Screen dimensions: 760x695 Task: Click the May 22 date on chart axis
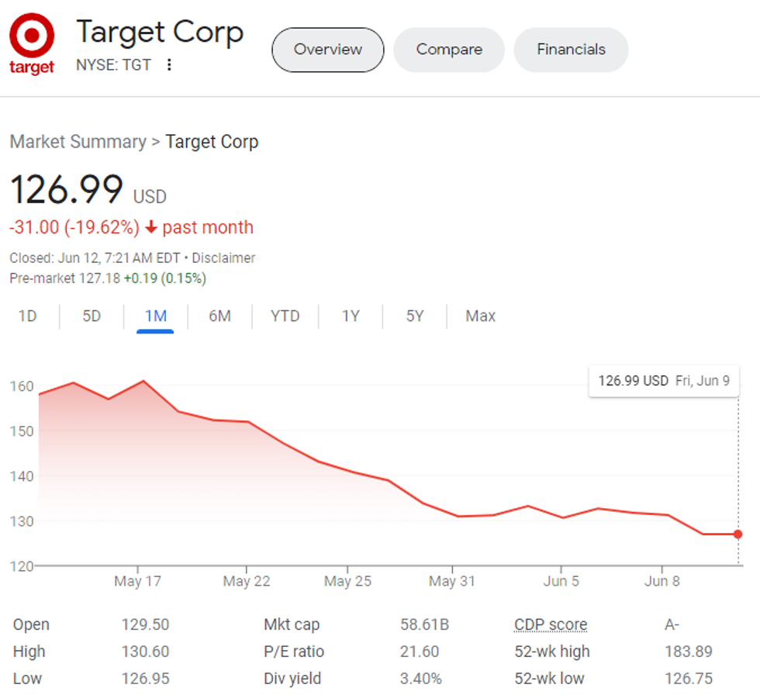(x=247, y=582)
